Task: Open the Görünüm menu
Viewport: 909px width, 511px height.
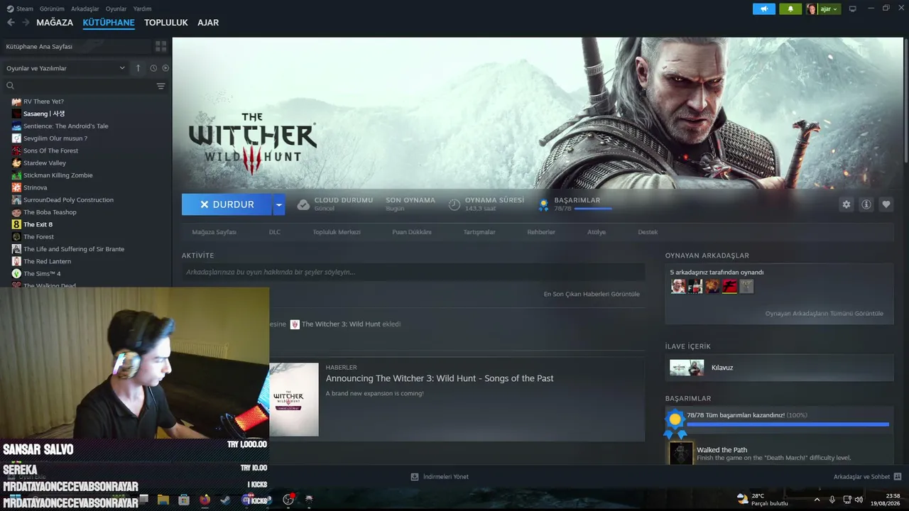Action: [x=52, y=9]
